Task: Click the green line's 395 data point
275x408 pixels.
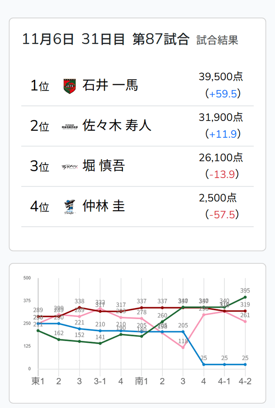Action: [x=245, y=297]
